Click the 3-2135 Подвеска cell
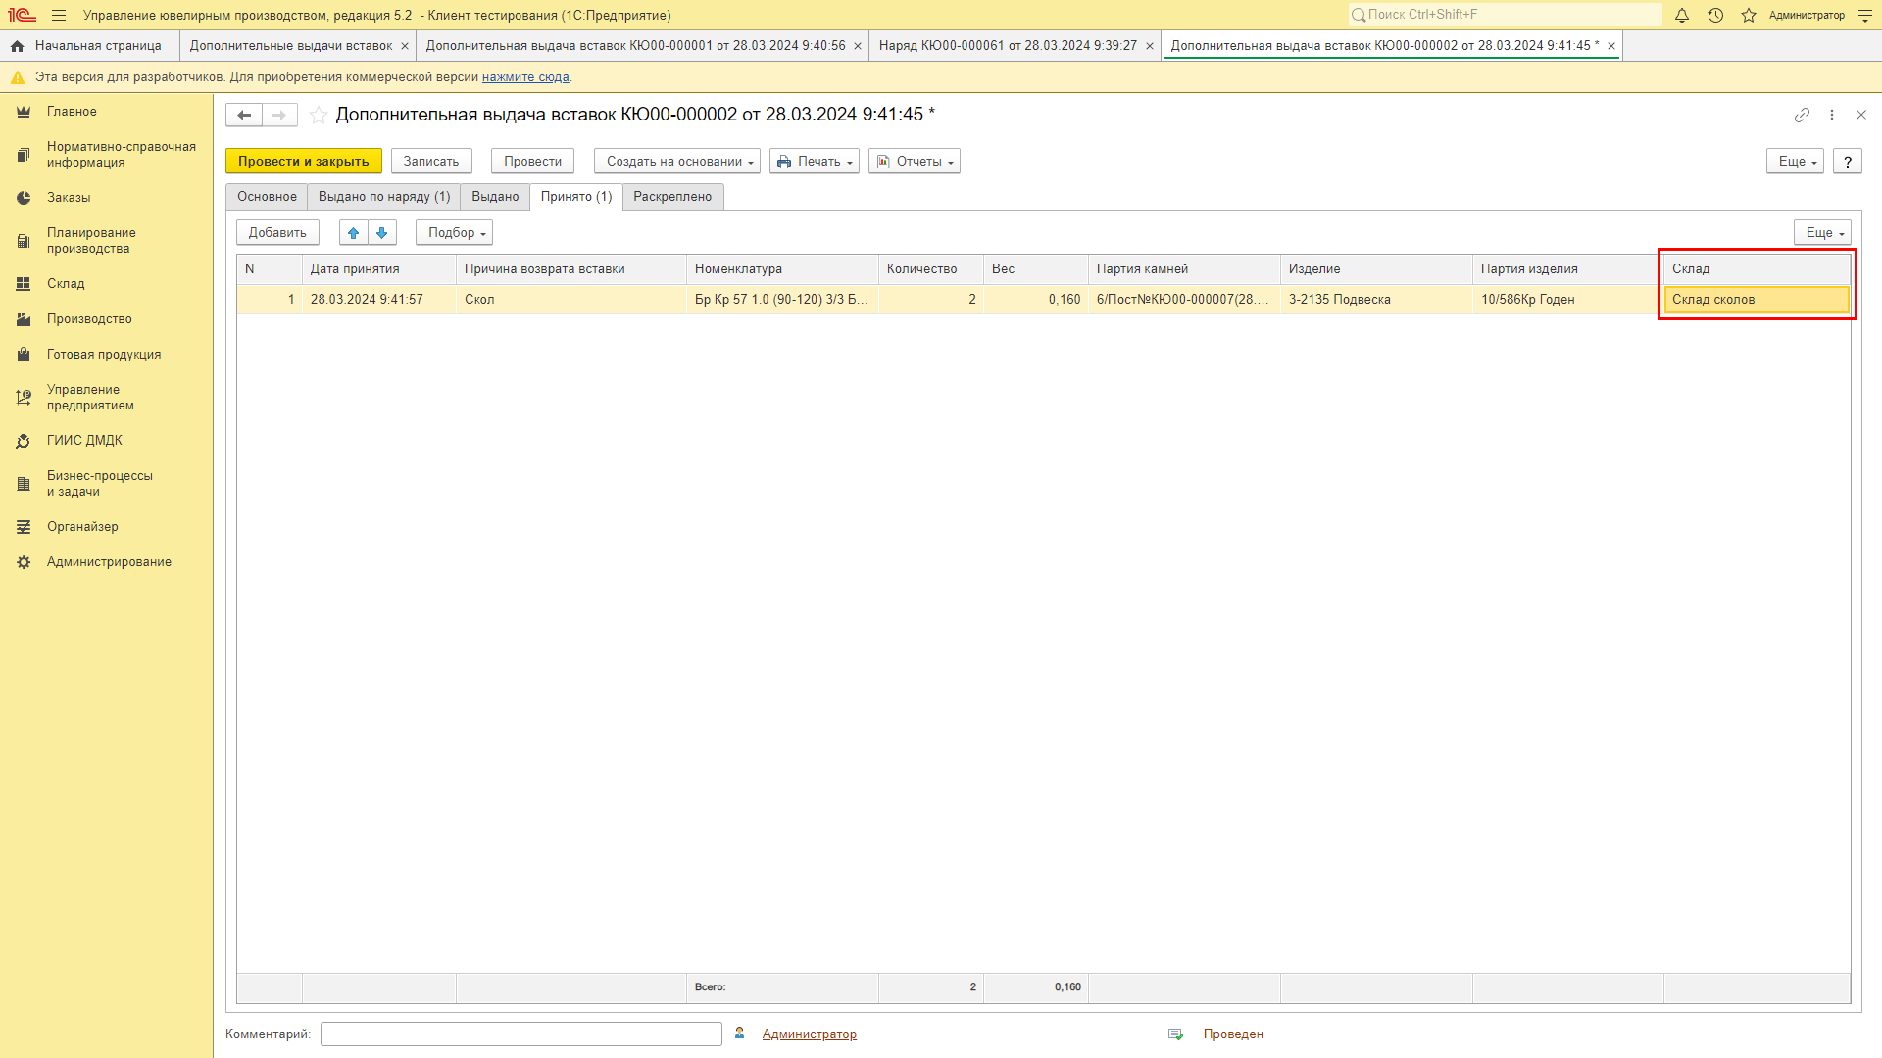Screen dimensions: 1882x1058 (x=1376, y=300)
